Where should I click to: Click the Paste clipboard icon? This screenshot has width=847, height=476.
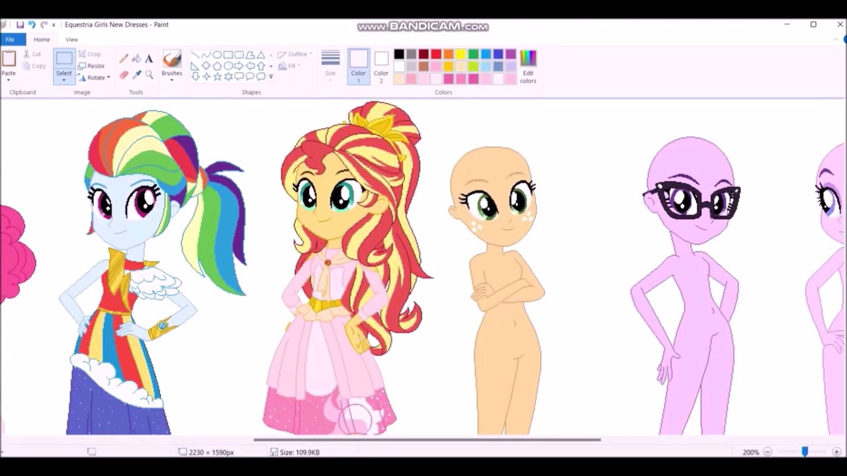coord(9,58)
